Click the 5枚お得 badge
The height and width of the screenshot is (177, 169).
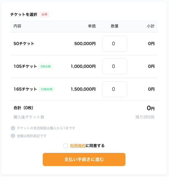pyautogui.click(x=45, y=66)
